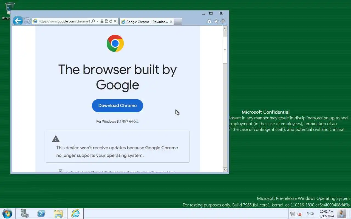The image size is (351, 219).
Task: Click the page scrollbar up arrow
Action: [225, 28]
